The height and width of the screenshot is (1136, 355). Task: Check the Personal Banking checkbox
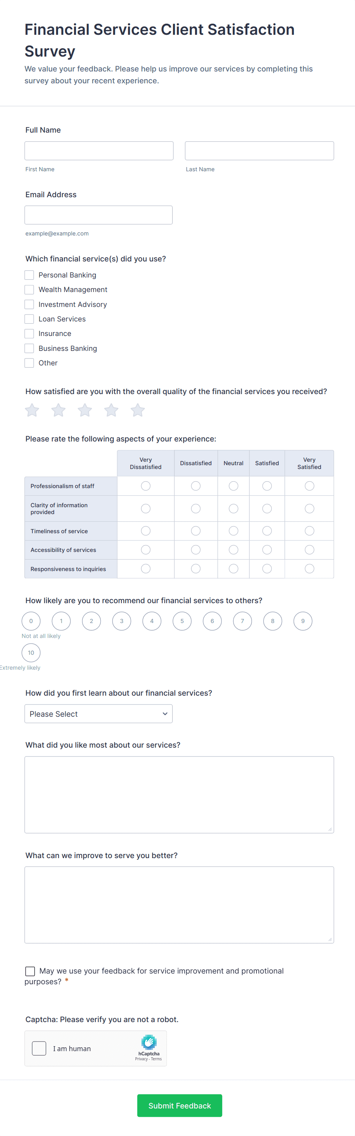tap(29, 275)
